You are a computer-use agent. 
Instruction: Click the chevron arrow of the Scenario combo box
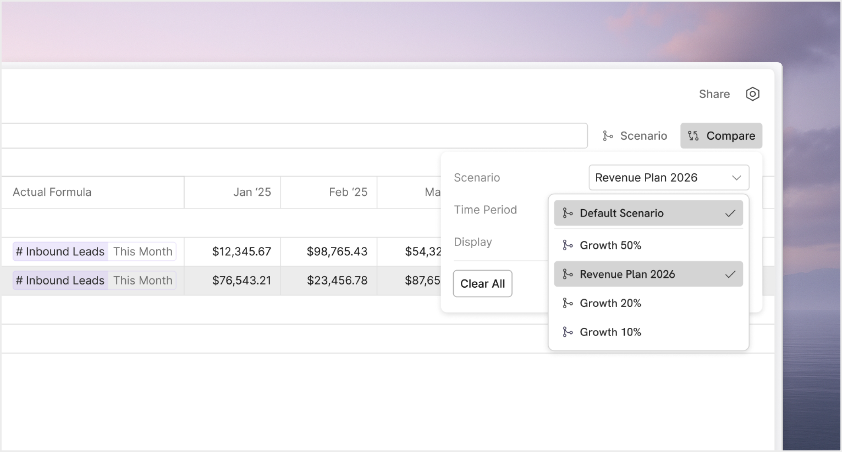[x=737, y=177]
